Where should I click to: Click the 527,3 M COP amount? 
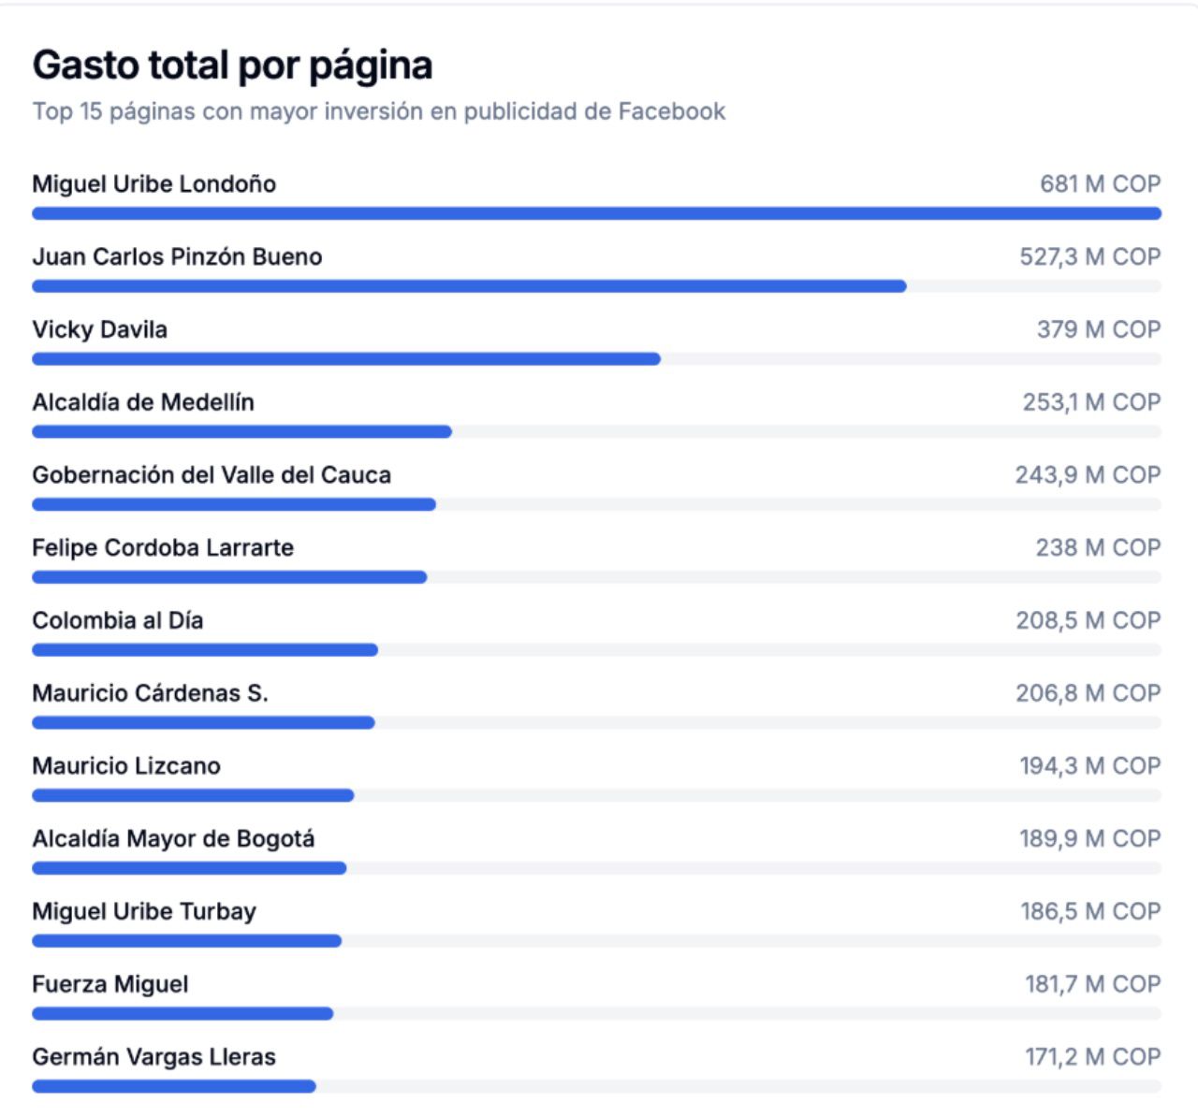point(1089,257)
